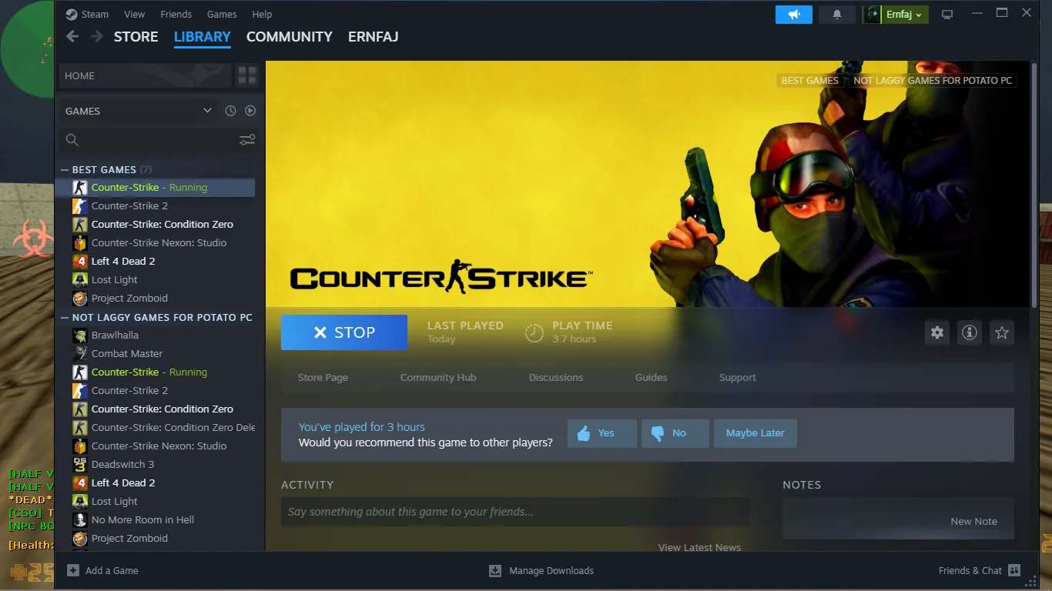Add Counter-Strike to favorites star
Screen dimensions: 1052x591
[1002, 332]
